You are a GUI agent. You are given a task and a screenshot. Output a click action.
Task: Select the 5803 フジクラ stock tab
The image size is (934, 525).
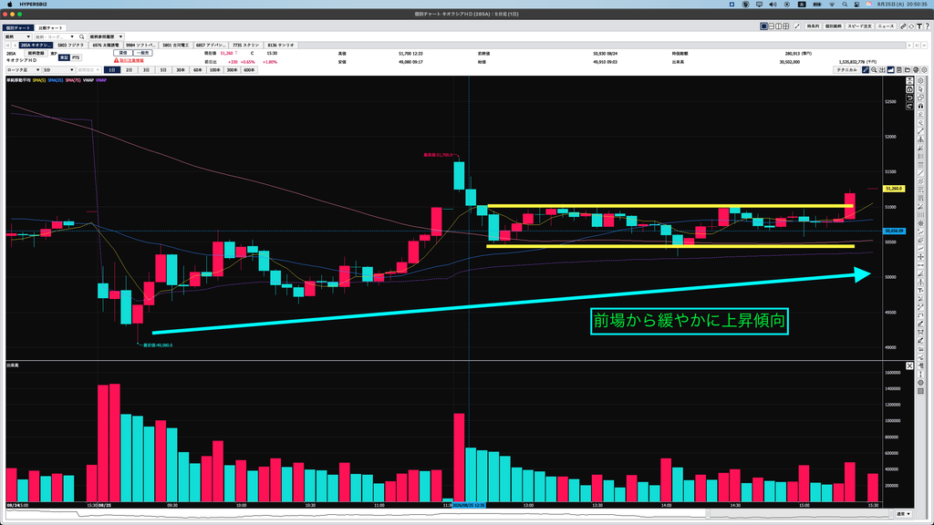point(70,45)
